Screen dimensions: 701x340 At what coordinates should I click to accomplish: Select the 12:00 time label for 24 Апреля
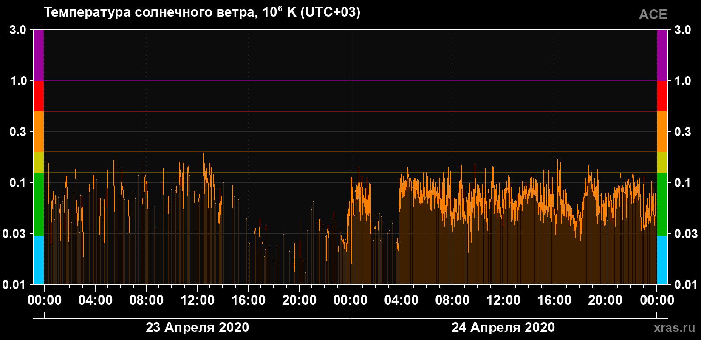(503, 300)
